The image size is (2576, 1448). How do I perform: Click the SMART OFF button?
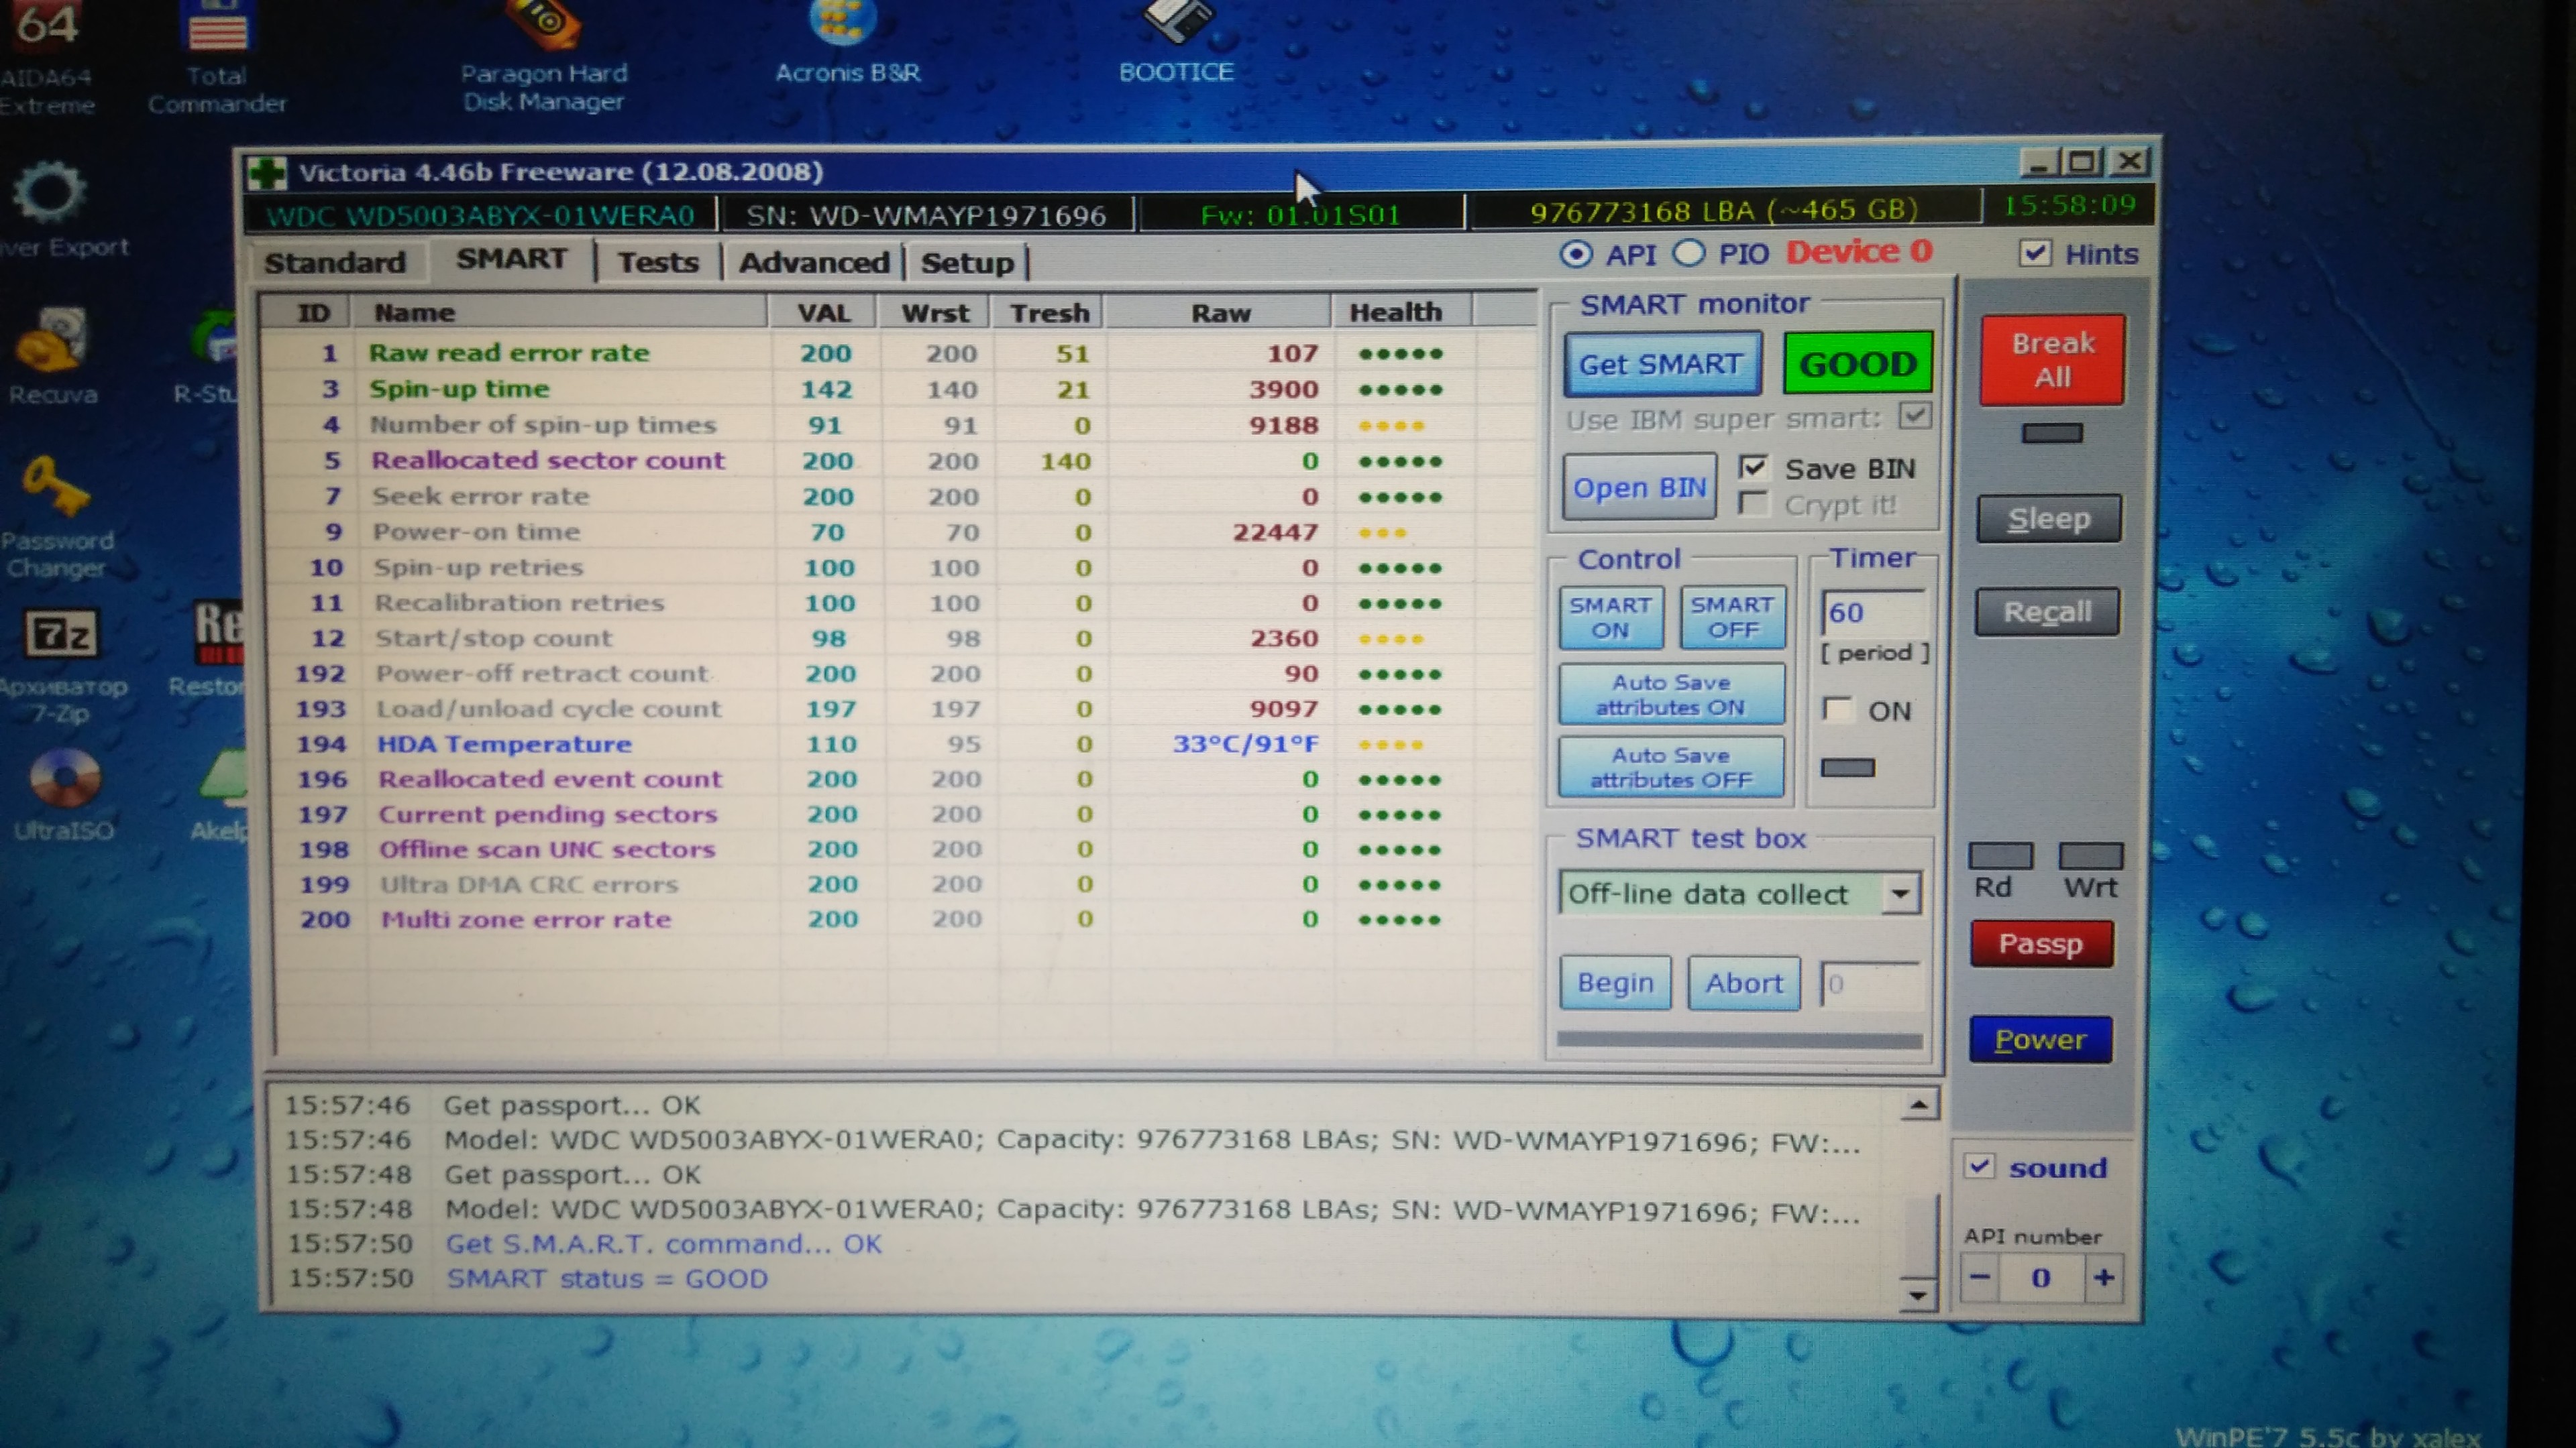(1732, 617)
